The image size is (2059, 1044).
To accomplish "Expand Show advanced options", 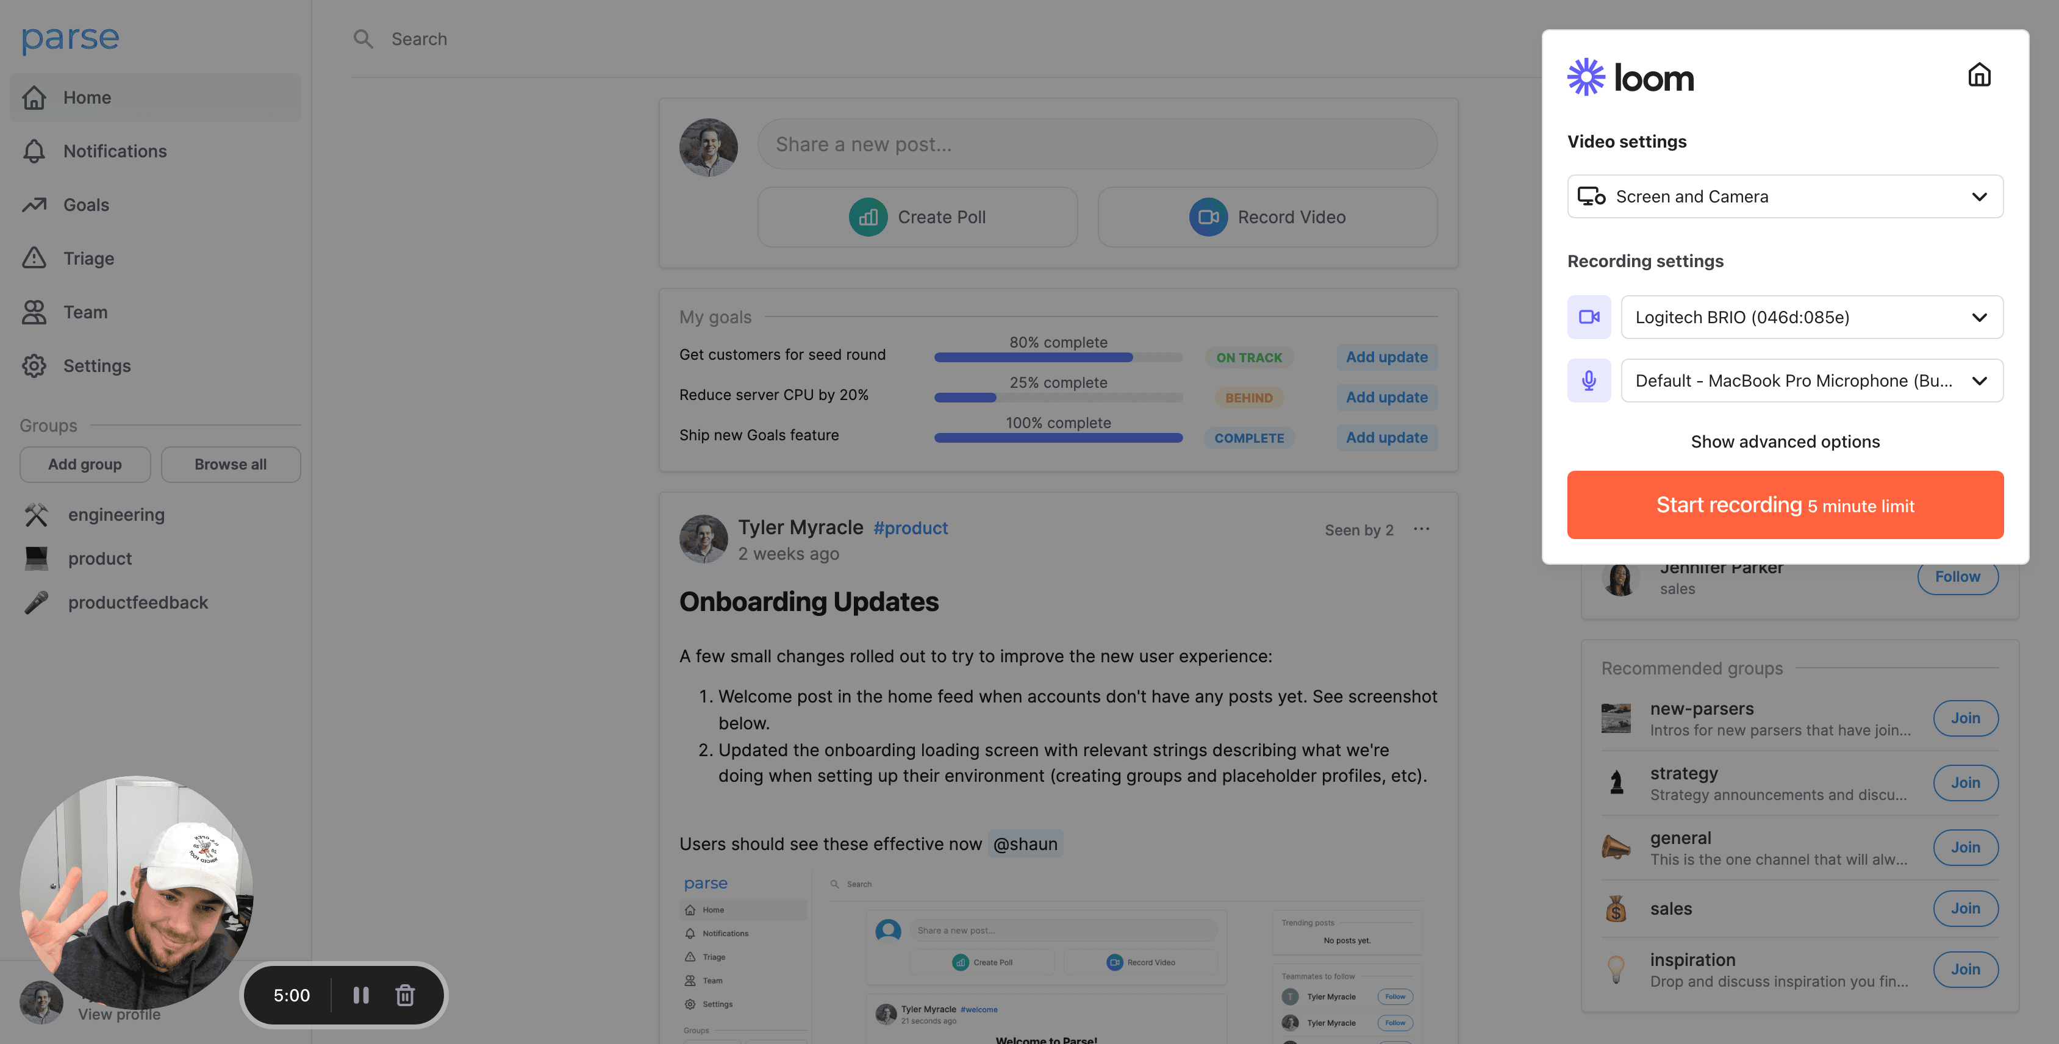I will tap(1785, 442).
